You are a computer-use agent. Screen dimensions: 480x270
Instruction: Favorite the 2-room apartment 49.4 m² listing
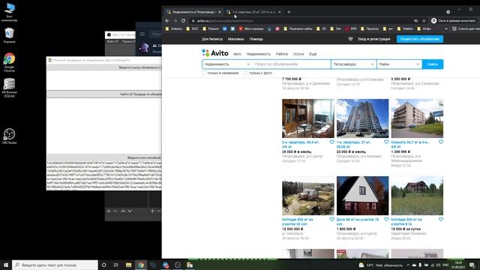[331, 142]
